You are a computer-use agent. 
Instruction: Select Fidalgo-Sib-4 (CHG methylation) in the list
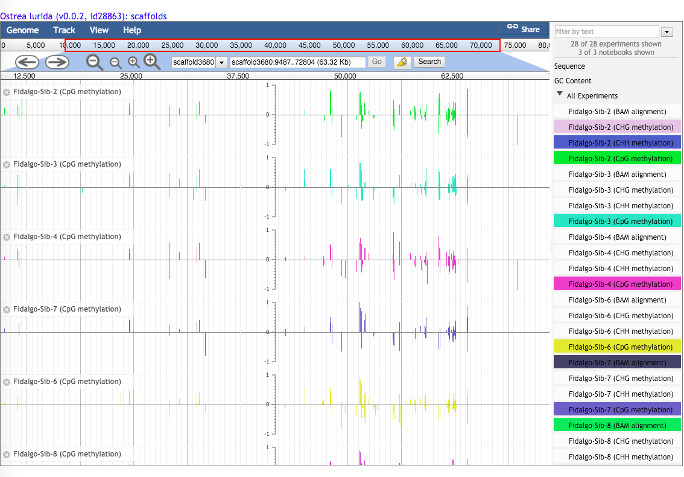[x=617, y=253]
